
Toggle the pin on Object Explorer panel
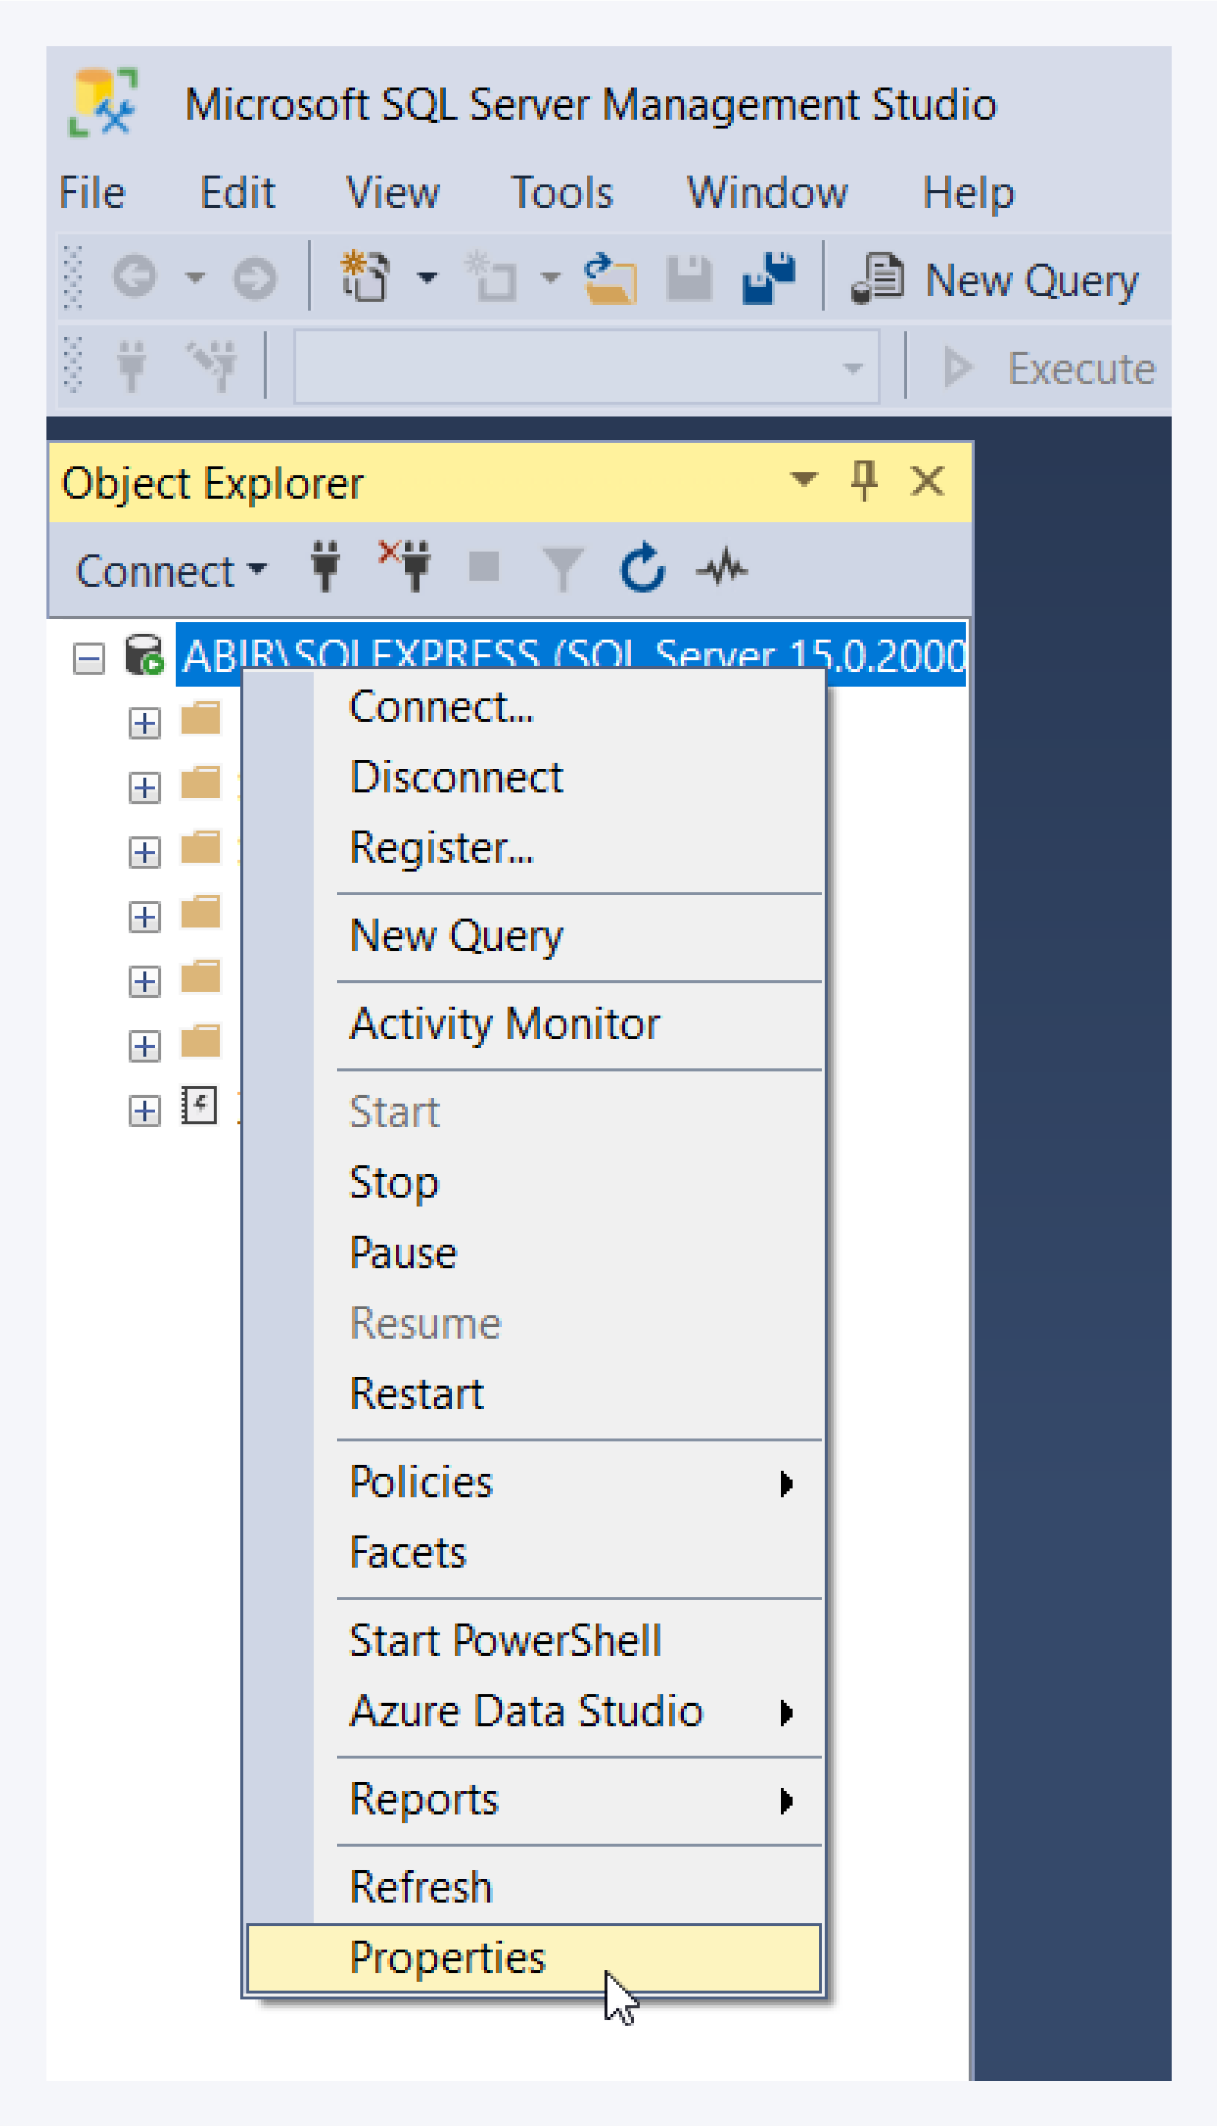click(865, 482)
